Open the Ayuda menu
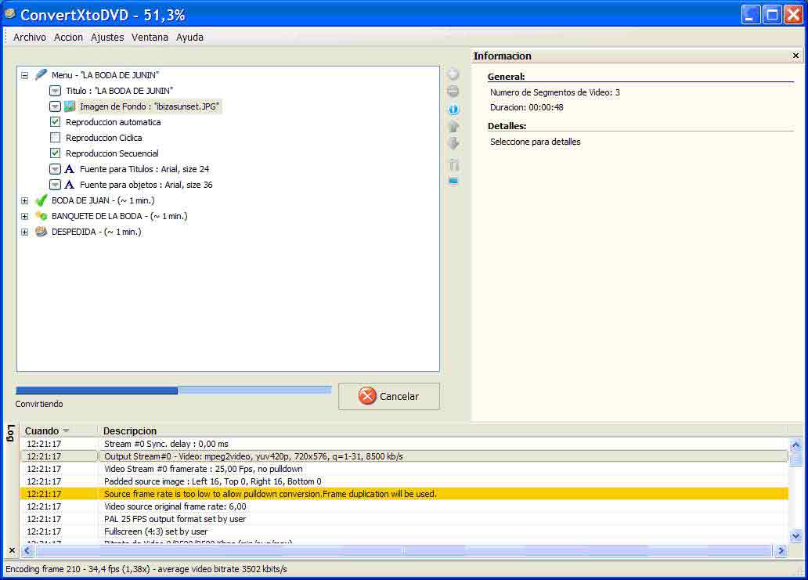Viewport: 808px width, 580px height. pyautogui.click(x=189, y=37)
